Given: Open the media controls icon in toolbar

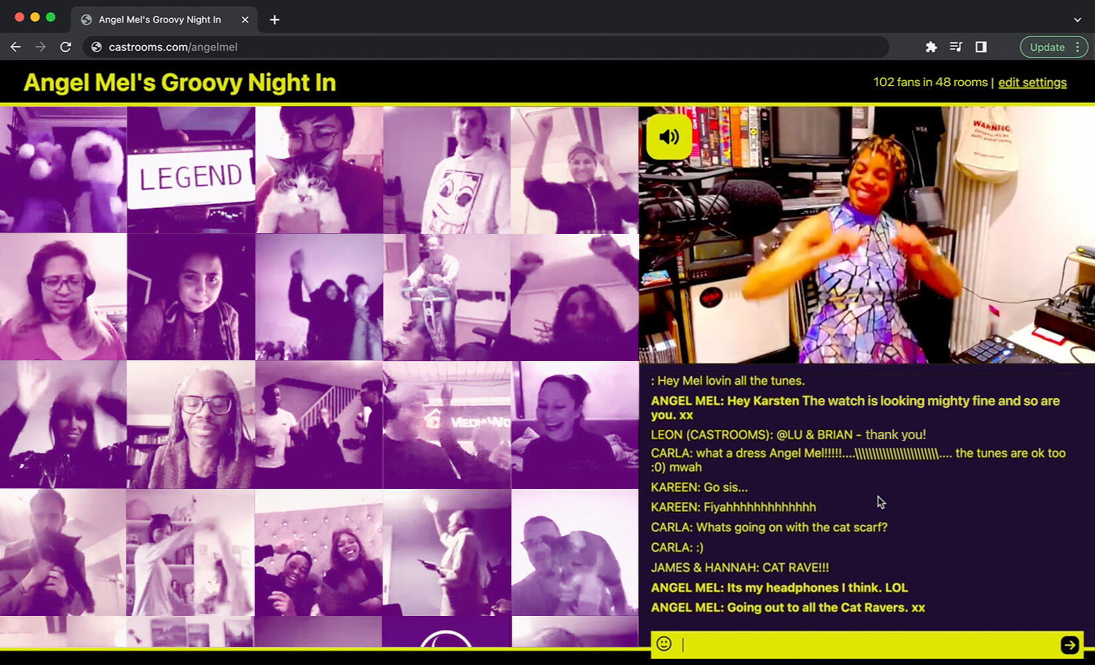Looking at the screenshot, I should 956,47.
